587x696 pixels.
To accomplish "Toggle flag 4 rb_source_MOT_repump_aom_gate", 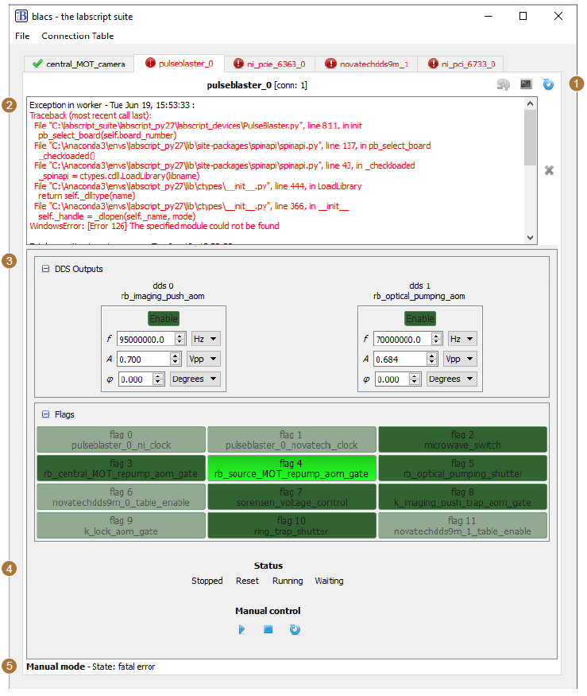I will pos(292,469).
